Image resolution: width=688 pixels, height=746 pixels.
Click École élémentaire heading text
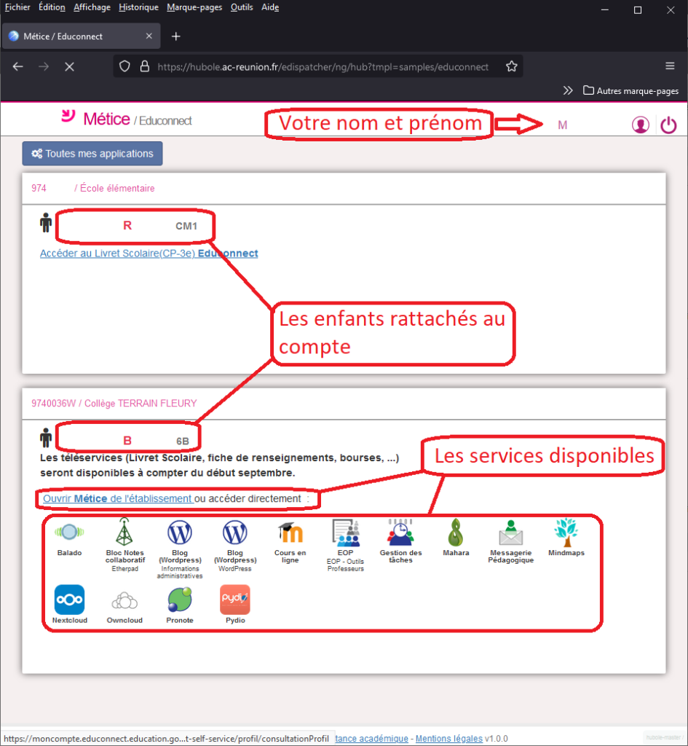[117, 189]
